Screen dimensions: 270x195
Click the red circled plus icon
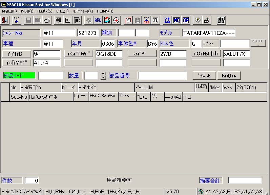116,20
